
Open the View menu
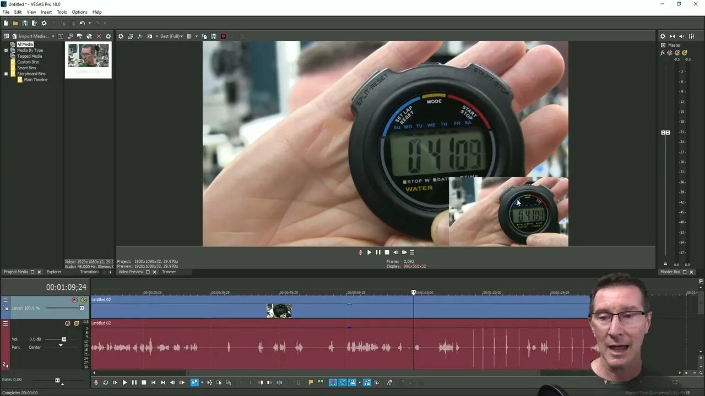click(31, 12)
